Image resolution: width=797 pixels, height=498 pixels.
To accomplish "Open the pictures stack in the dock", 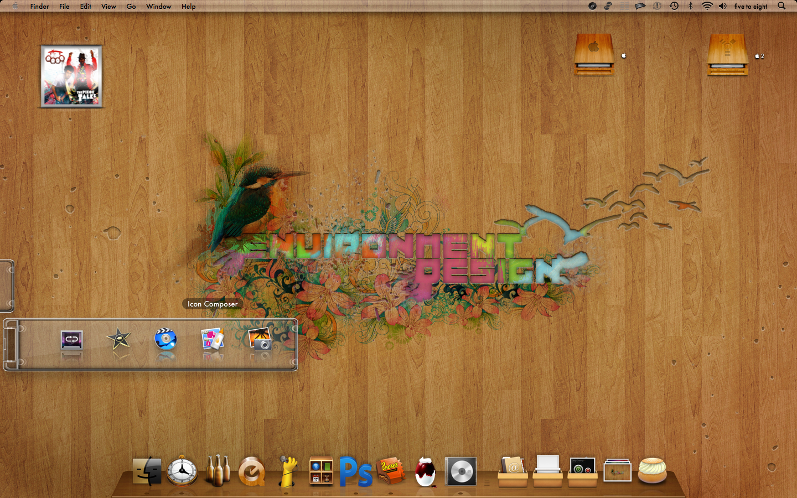I will coord(617,470).
